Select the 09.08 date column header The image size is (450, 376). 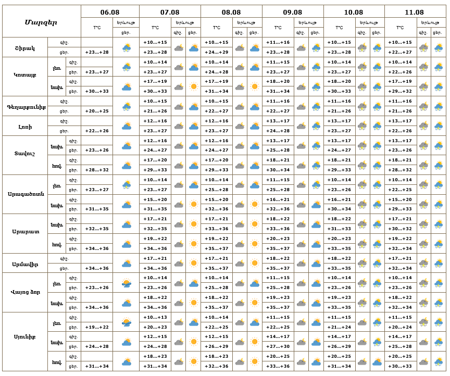point(292,12)
